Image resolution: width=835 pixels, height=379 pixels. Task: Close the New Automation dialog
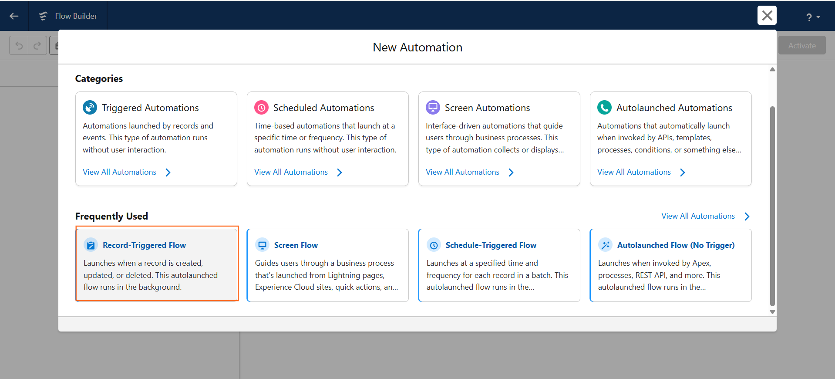pos(767,15)
